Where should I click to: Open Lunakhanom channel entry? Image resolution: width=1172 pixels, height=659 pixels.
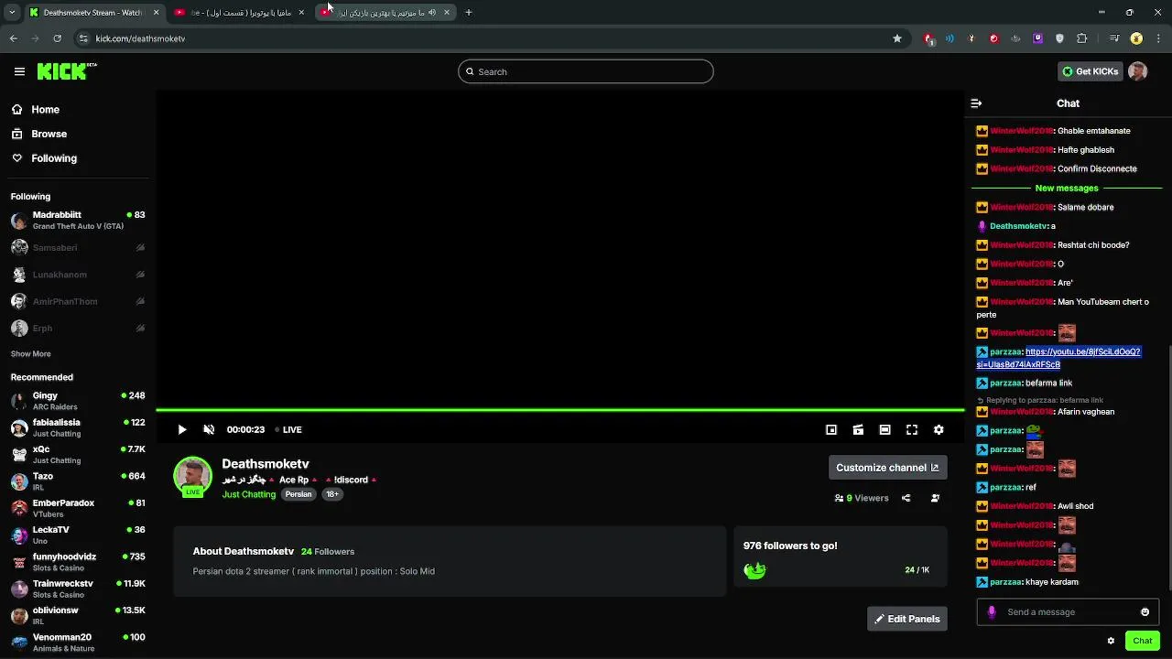pyautogui.click(x=78, y=275)
